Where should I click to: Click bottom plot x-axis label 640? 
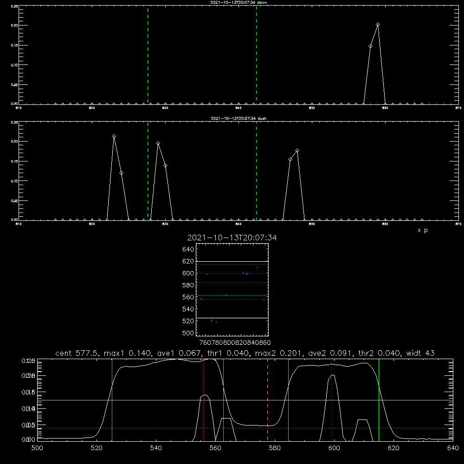click(453, 448)
